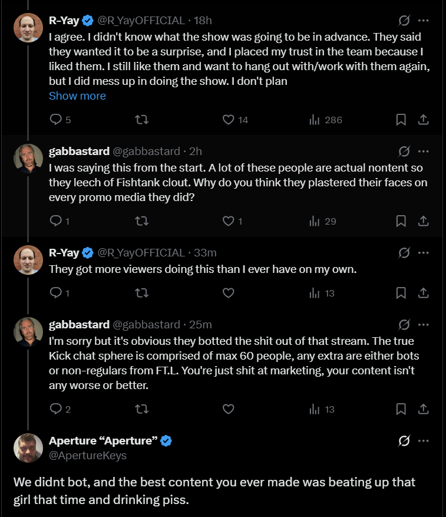Bookmark R-Yay's 18h post

[401, 120]
